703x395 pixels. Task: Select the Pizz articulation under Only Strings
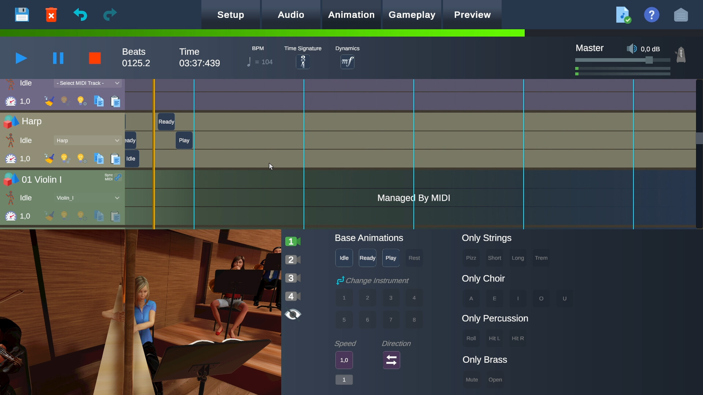tap(471, 257)
